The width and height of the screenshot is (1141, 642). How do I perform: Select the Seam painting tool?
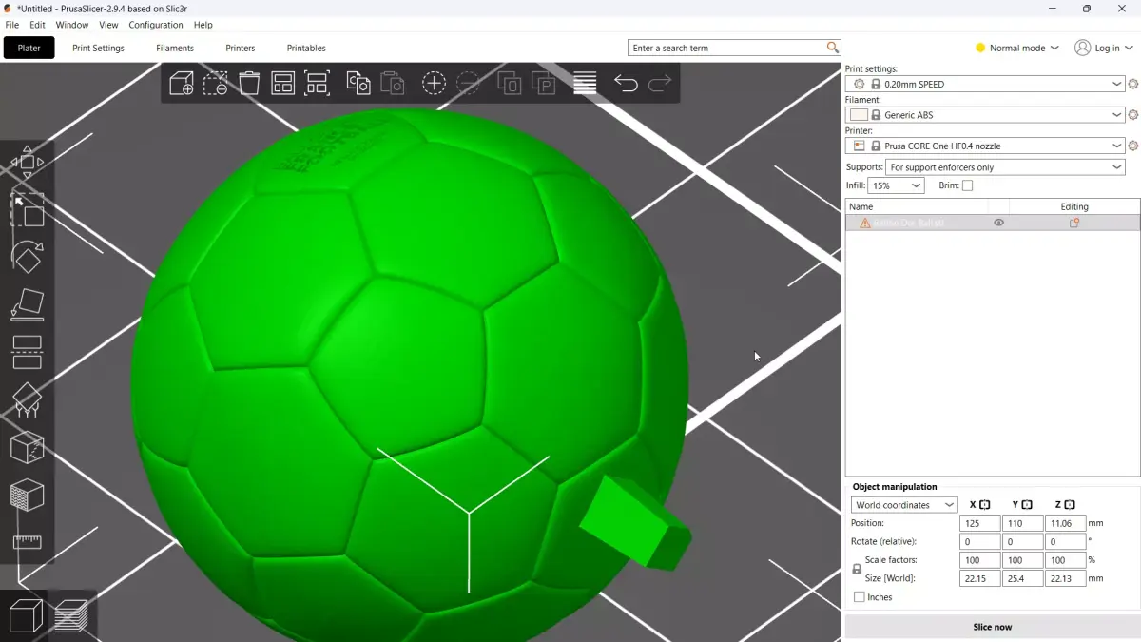tap(27, 447)
